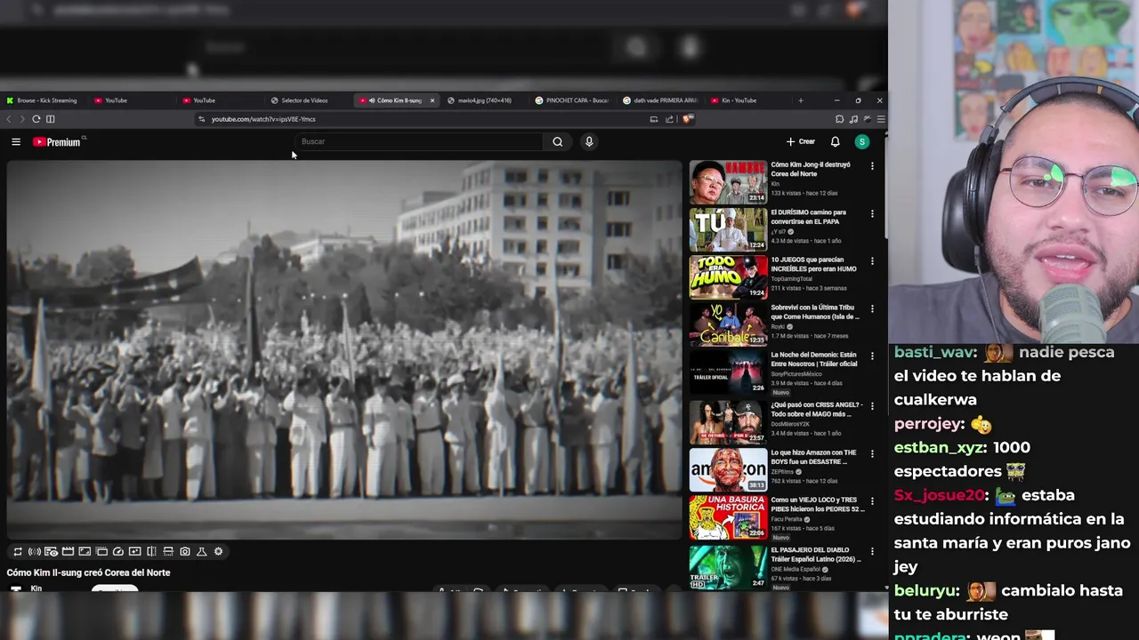The image size is (1139, 640).
Task: Click the youtube.com address bar URL
Action: [x=263, y=119]
